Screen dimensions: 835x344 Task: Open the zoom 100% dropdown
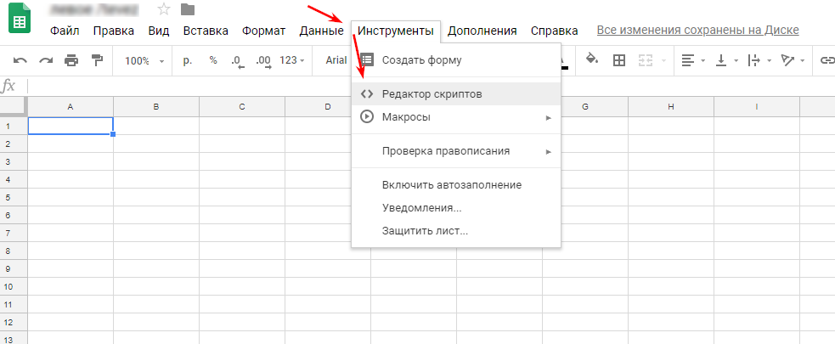pos(143,61)
